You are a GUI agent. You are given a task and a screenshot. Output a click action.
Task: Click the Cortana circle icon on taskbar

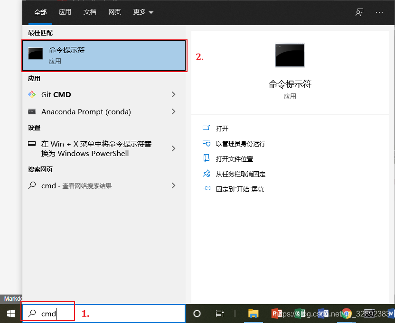tap(197, 314)
